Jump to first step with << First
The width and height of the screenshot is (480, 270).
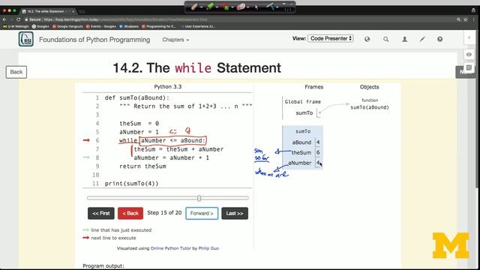(101, 213)
